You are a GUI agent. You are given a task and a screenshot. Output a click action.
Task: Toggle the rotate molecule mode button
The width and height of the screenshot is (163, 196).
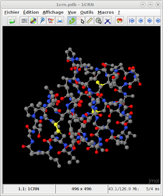pyautogui.click(x=72, y=21)
